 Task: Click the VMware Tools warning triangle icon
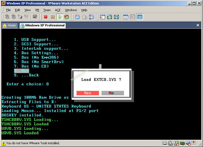[3, 143]
